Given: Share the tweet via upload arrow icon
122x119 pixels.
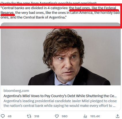Looking at the screenshot, I should point(118,116).
